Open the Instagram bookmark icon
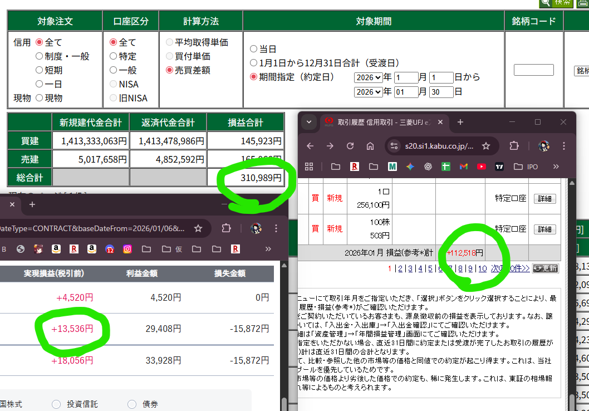 click(x=127, y=249)
